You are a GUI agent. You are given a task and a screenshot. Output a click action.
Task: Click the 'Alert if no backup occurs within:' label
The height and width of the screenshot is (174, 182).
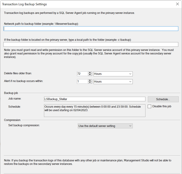(x=24, y=81)
